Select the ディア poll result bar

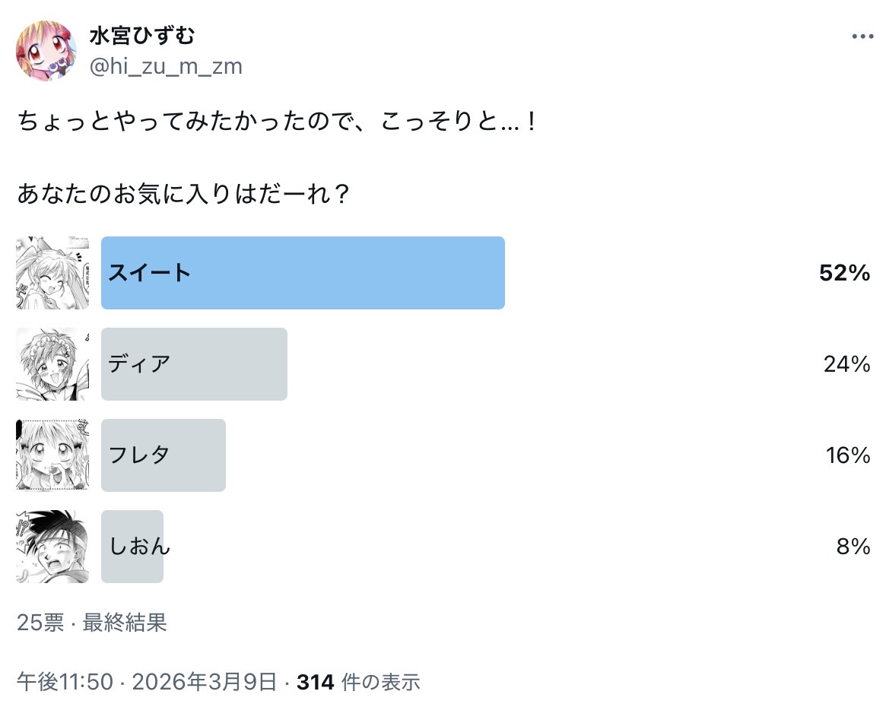click(194, 364)
